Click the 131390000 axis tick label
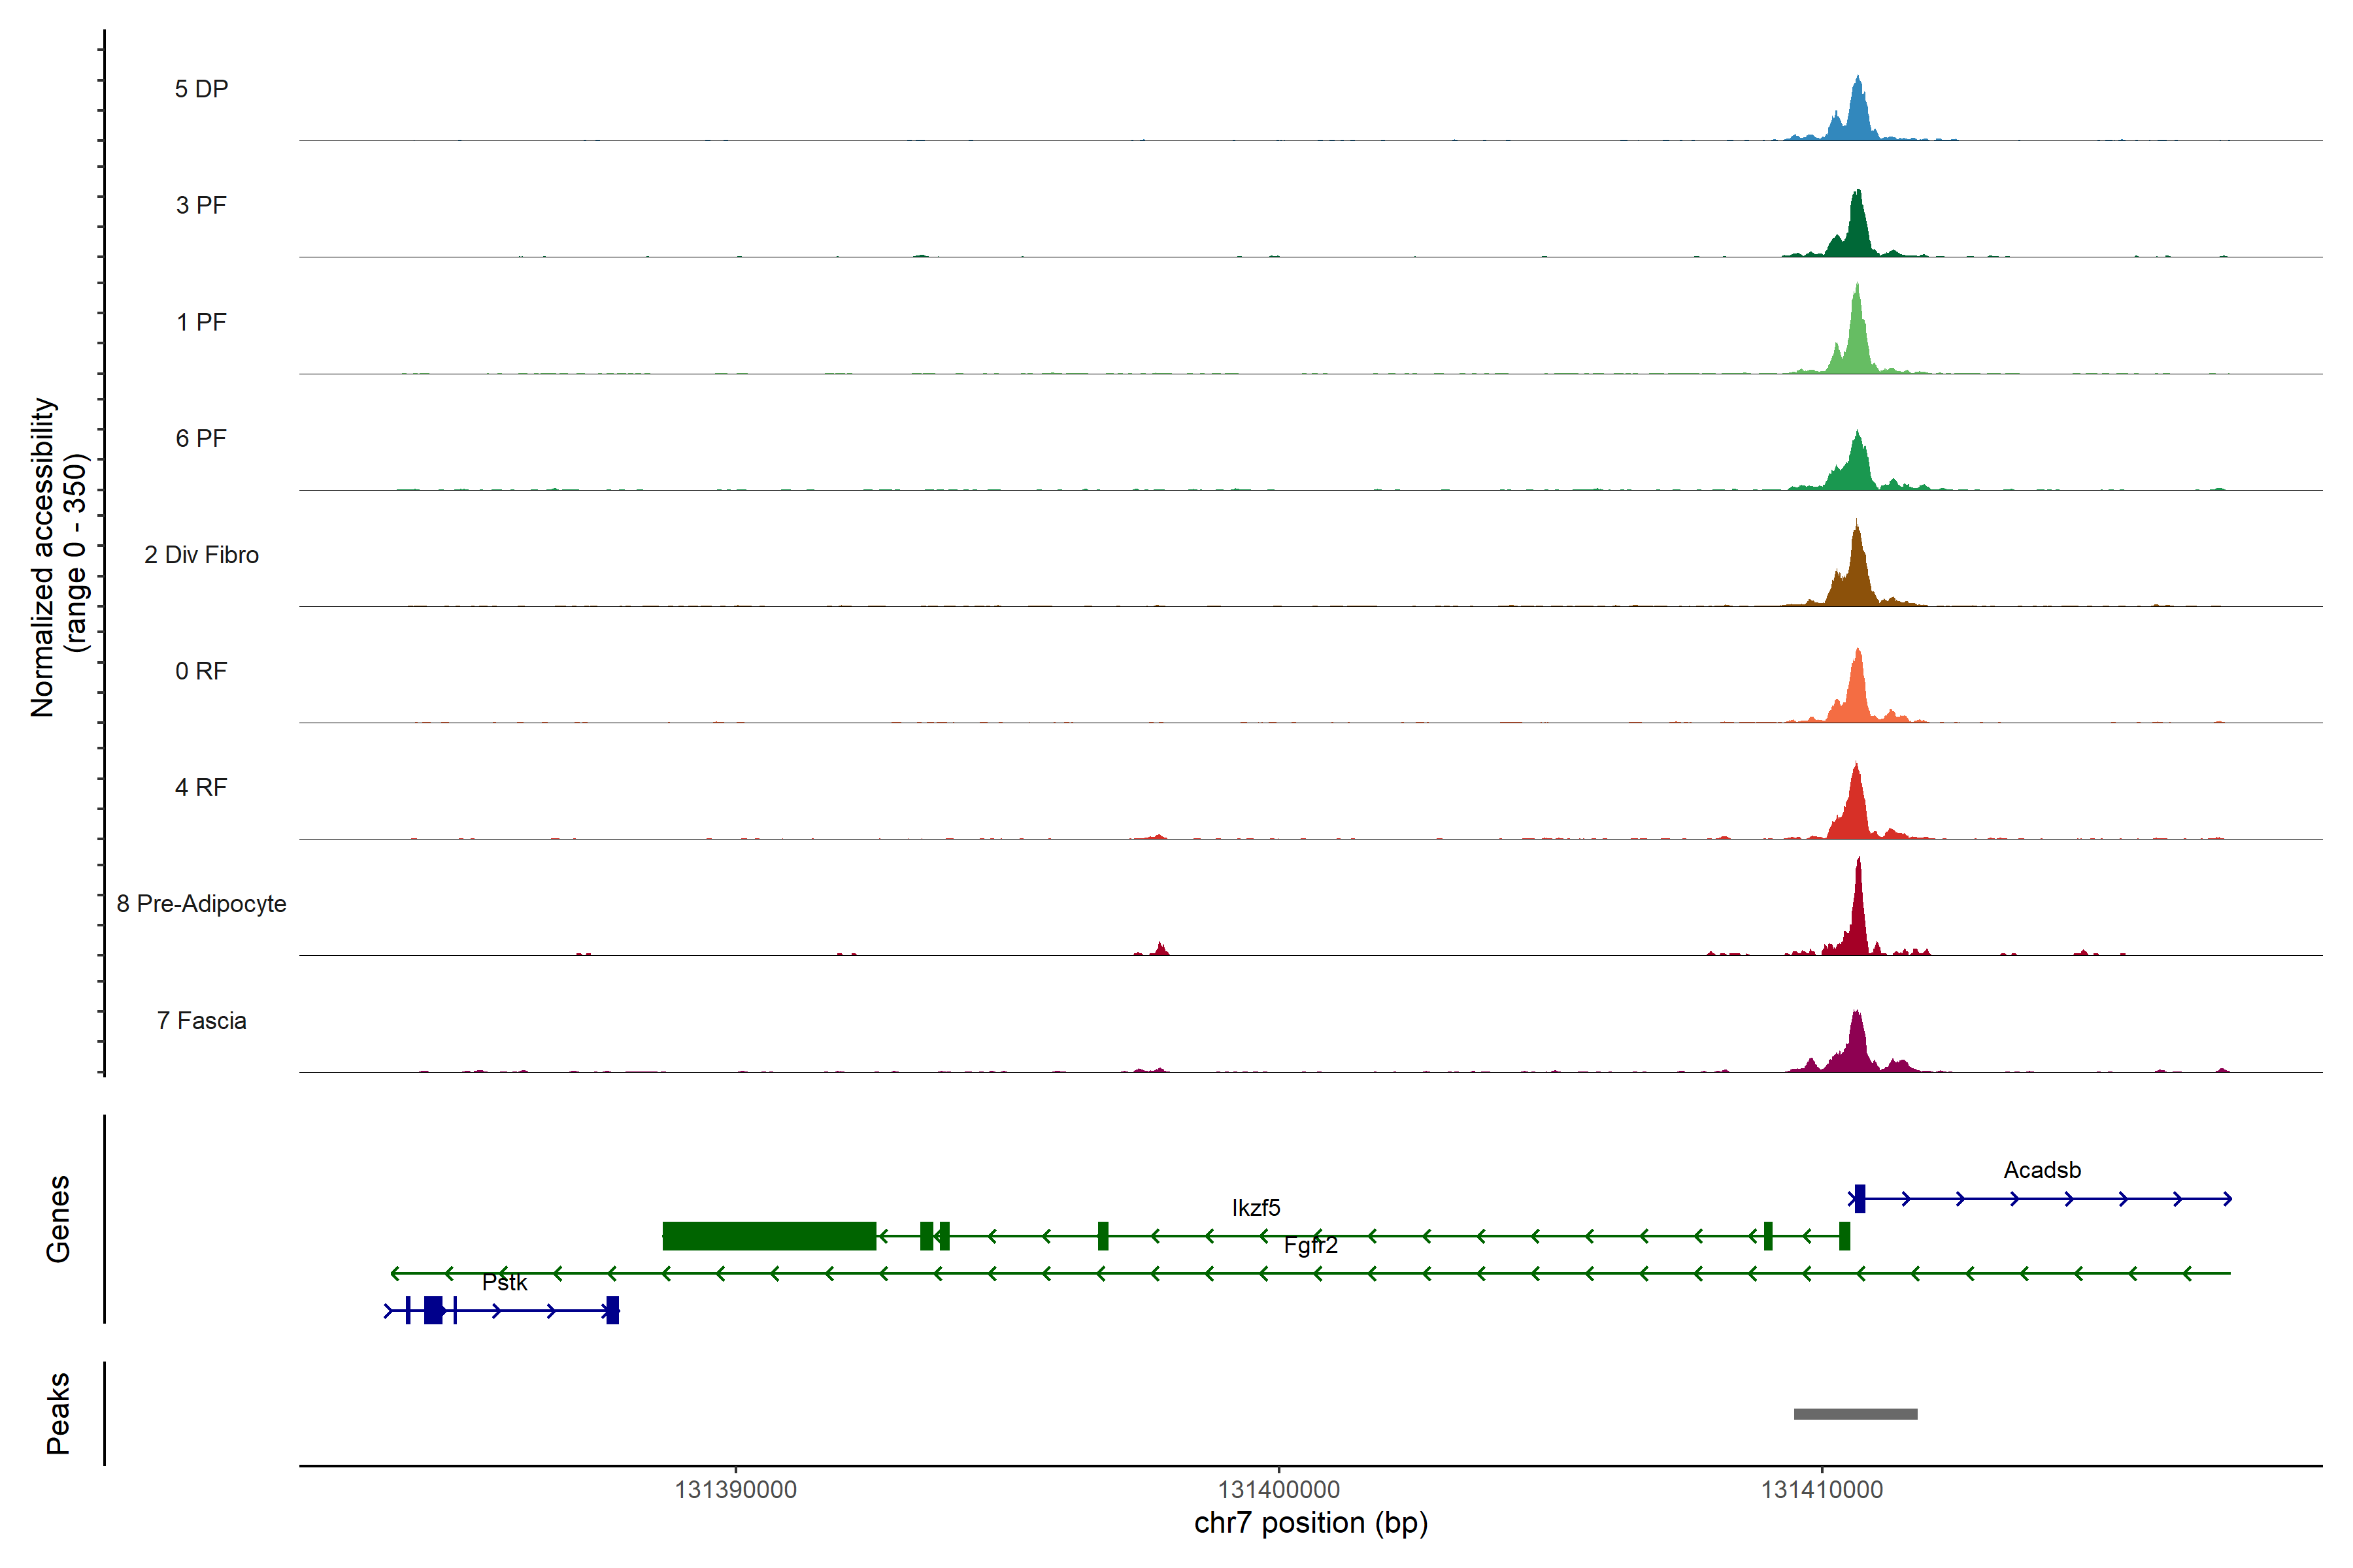Viewport: 2353px width, 1568px height. (x=735, y=1490)
